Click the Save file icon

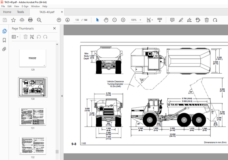point(5,20)
